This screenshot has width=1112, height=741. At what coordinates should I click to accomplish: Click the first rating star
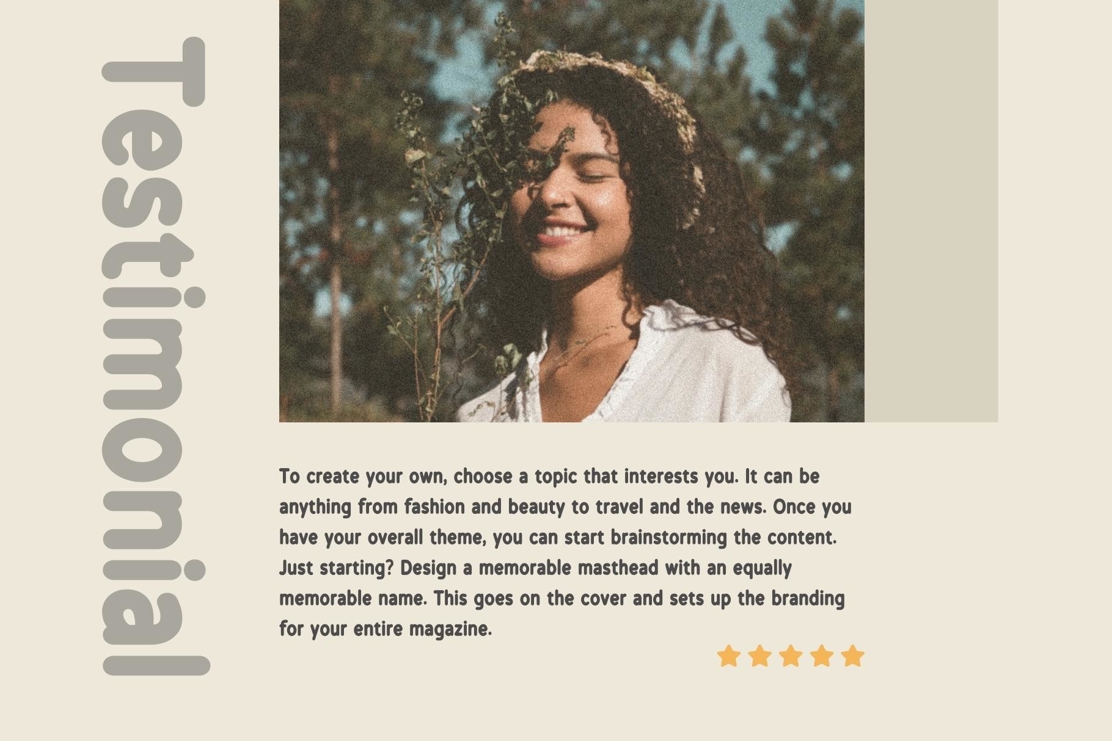pyautogui.click(x=728, y=656)
